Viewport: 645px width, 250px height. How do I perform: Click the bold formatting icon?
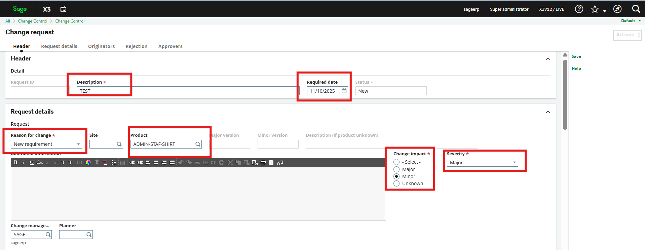15,162
